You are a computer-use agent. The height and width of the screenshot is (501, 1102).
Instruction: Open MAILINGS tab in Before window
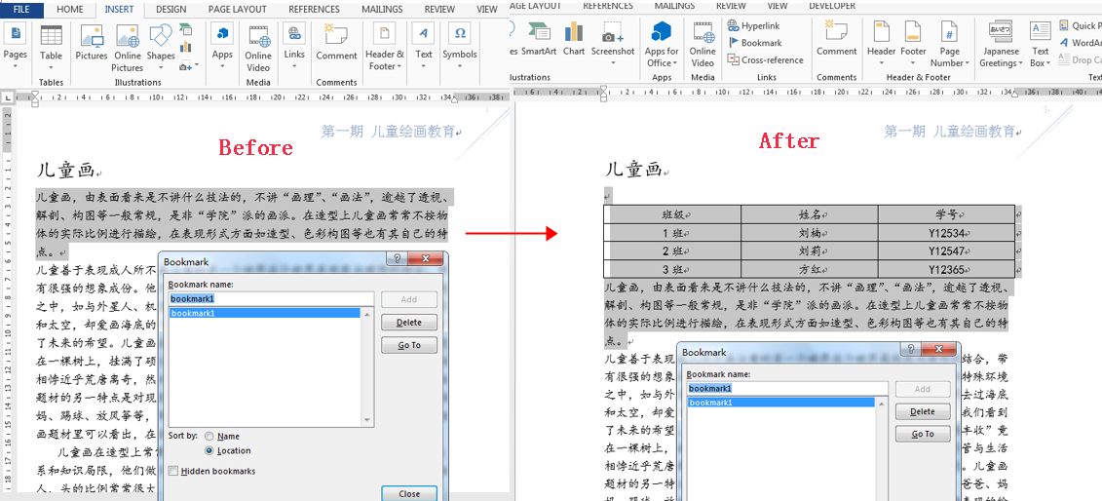click(382, 9)
